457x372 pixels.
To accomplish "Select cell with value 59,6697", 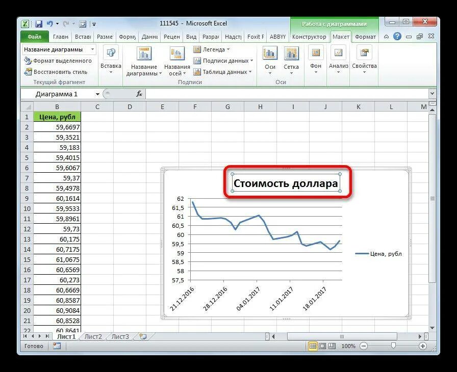I will (x=57, y=127).
